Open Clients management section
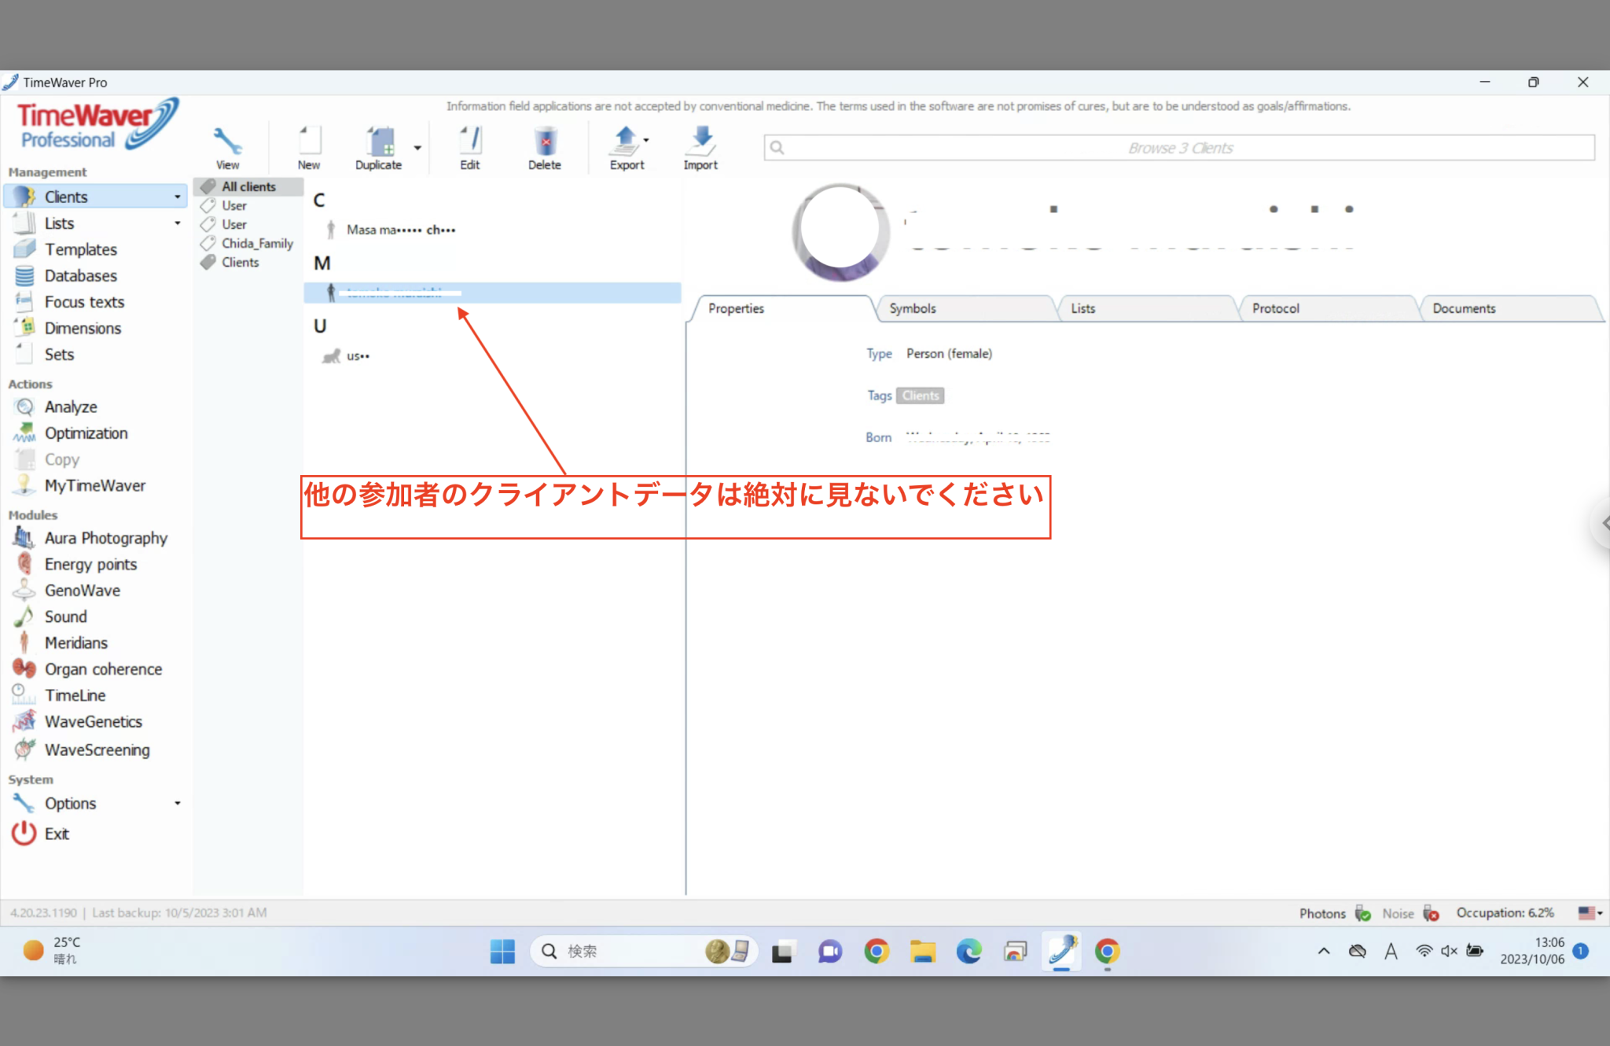 click(x=97, y=197)
